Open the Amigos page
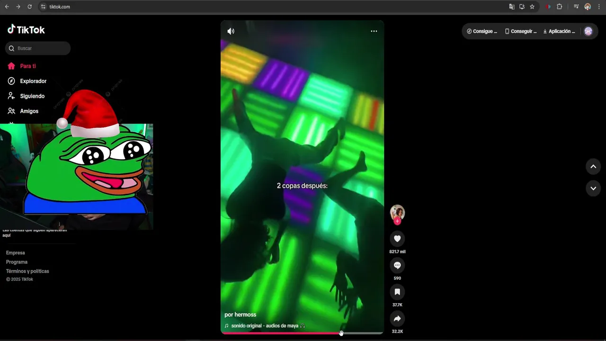The height and width of the screenshot is (341, 606). tap(23, 111)
